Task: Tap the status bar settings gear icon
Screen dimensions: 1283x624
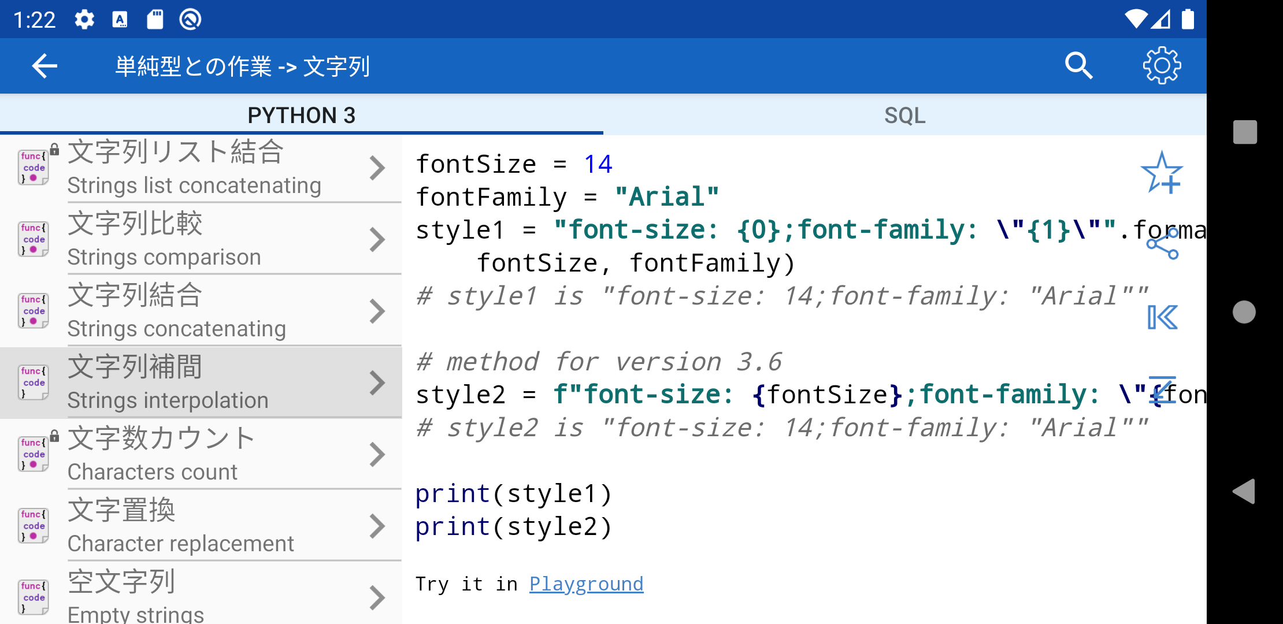Action: (84, 20)
